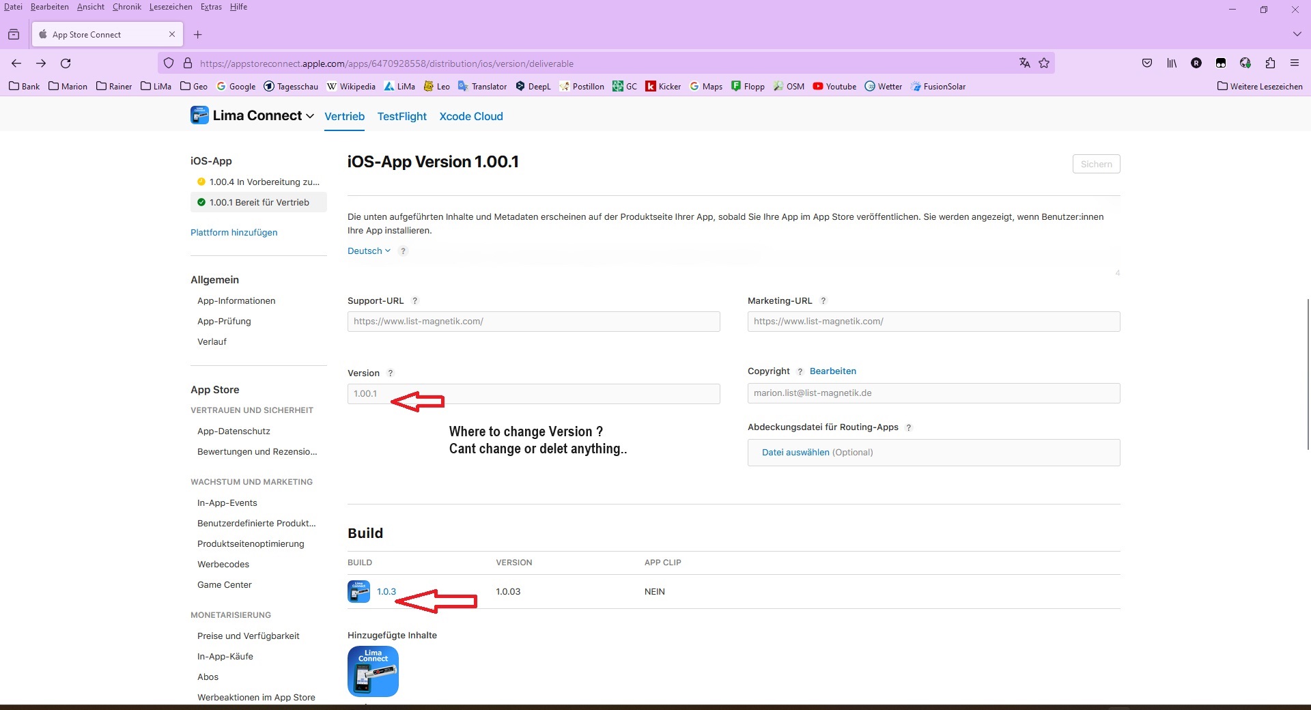Click the Datei auswählen link
The width and height of the screenshot is (1311, 710).
tap(795, 453)
